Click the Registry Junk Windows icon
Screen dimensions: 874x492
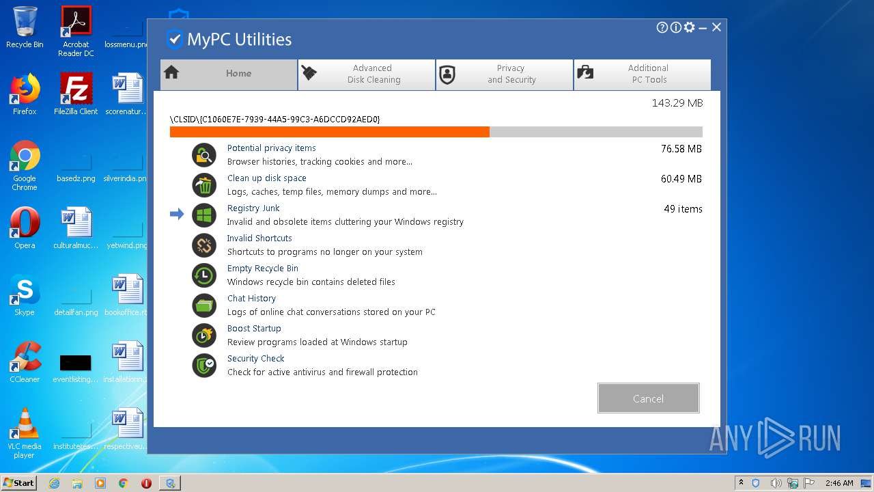[203, 215]
